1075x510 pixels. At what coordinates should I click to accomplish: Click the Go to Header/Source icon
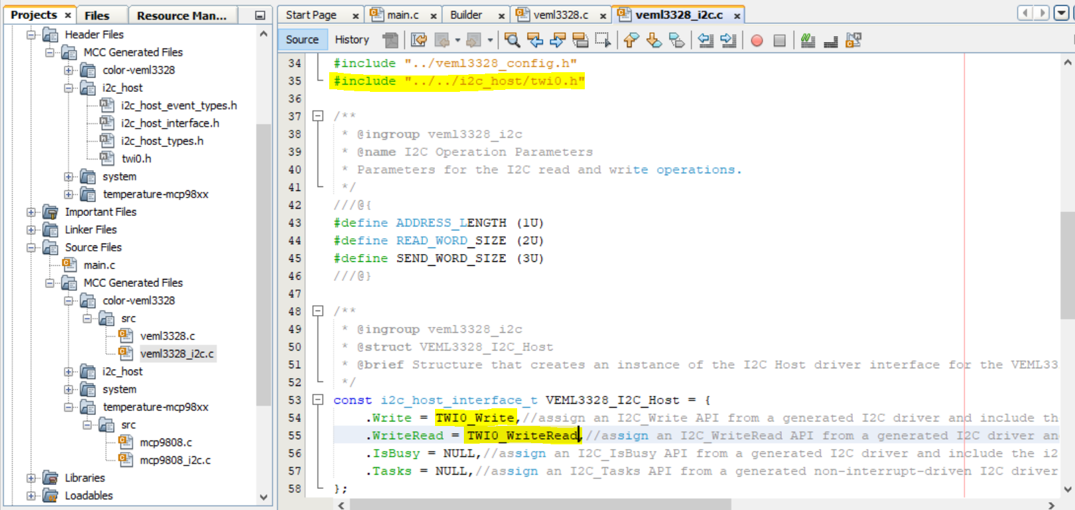(x=854, y=41)
